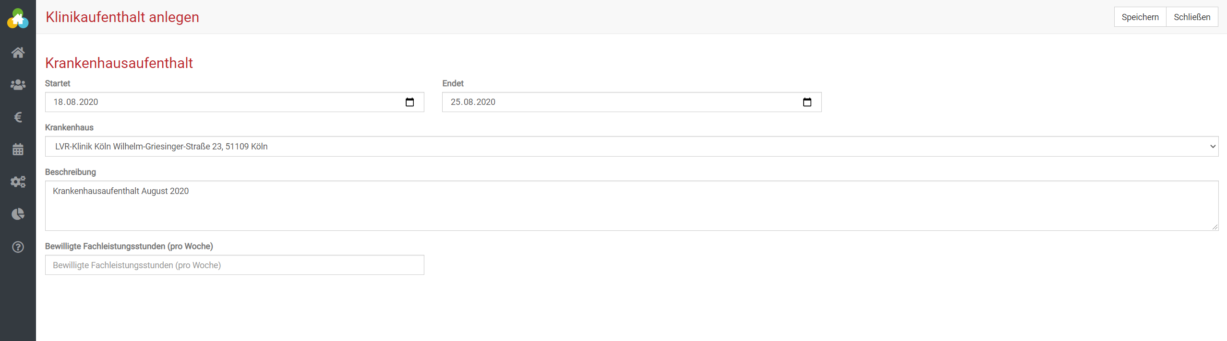
Task: Open the clients group icon
Action: point(18,85)
